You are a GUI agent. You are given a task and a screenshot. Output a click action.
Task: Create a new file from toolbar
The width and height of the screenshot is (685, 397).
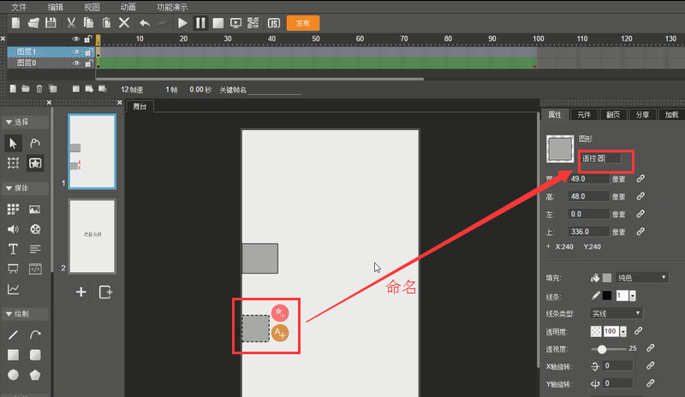pyautogui.click(x=15, y=23)
